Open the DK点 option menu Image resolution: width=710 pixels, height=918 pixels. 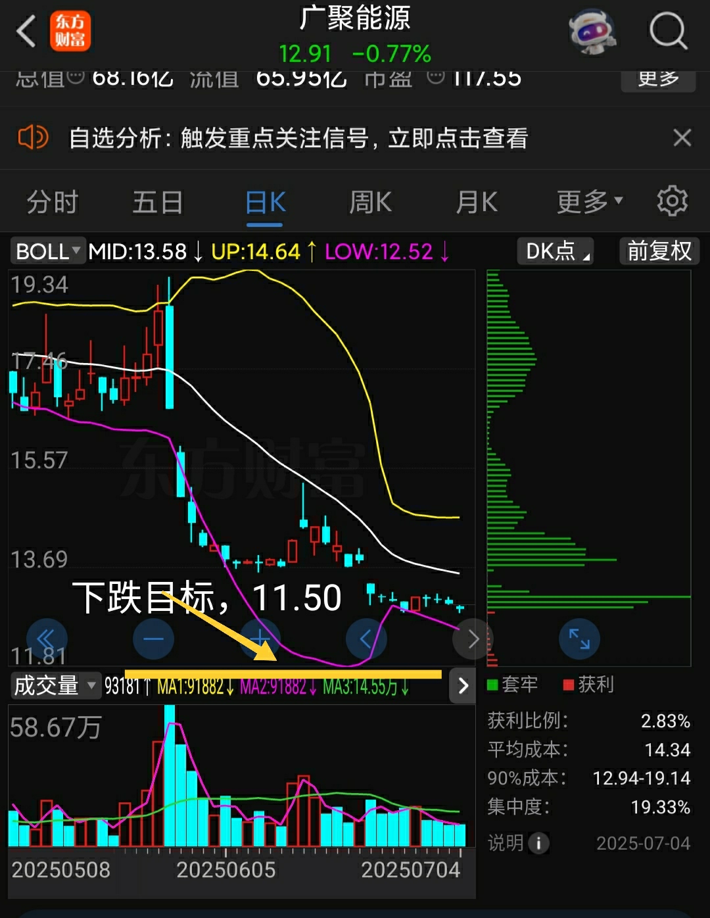click(556, 251)
